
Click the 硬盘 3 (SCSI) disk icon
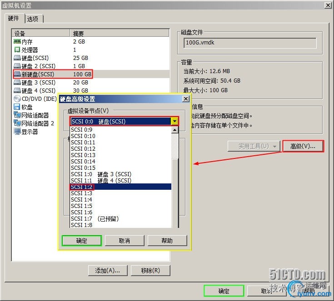click(17, 82)
